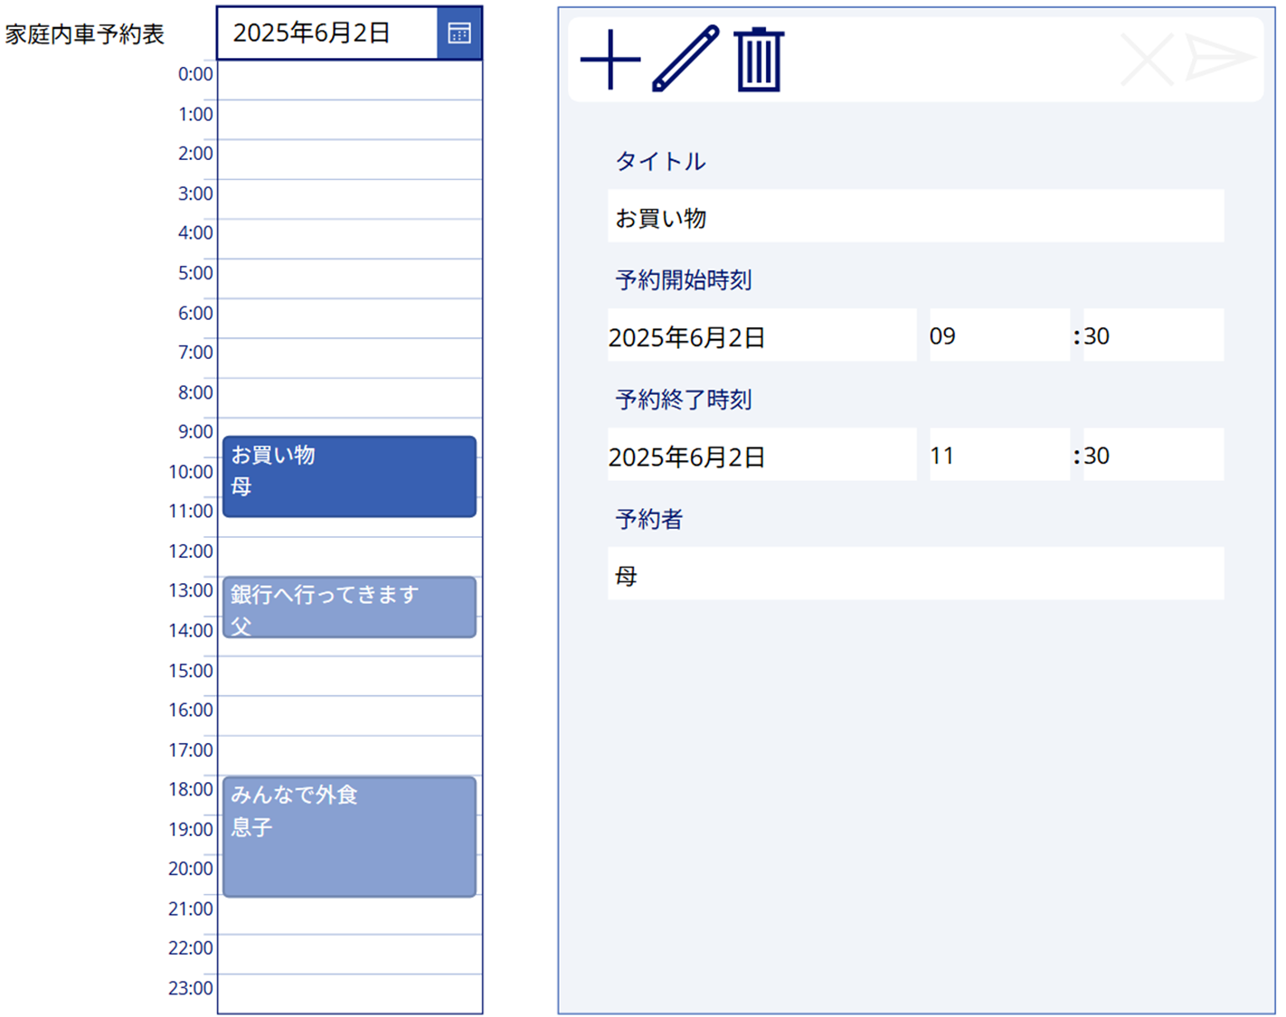Screen dimensions: 1286x1017
Task: Click the 15:00 time label
Action: (x=191, y=670)
